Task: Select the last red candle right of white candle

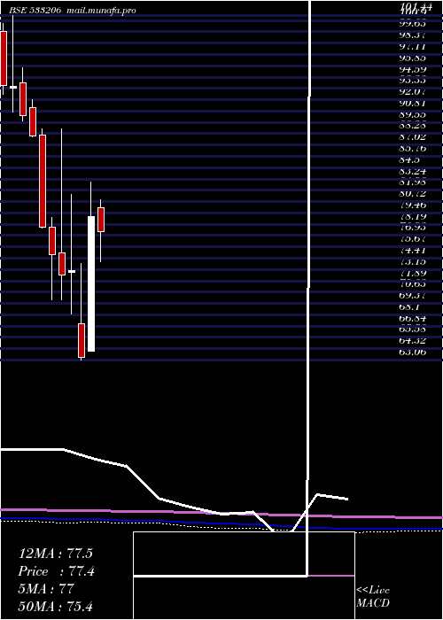Action: [x=101, y=220]
